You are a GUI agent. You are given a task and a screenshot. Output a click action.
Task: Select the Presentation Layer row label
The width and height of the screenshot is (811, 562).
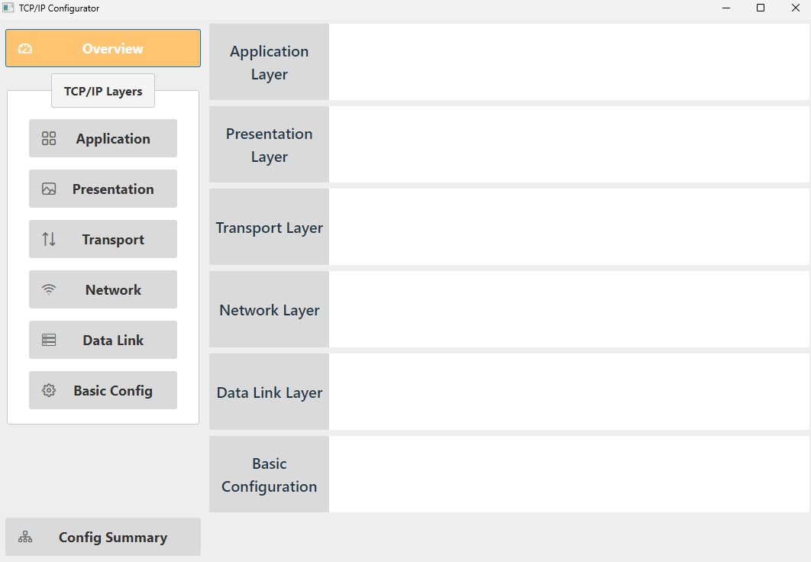269,145
